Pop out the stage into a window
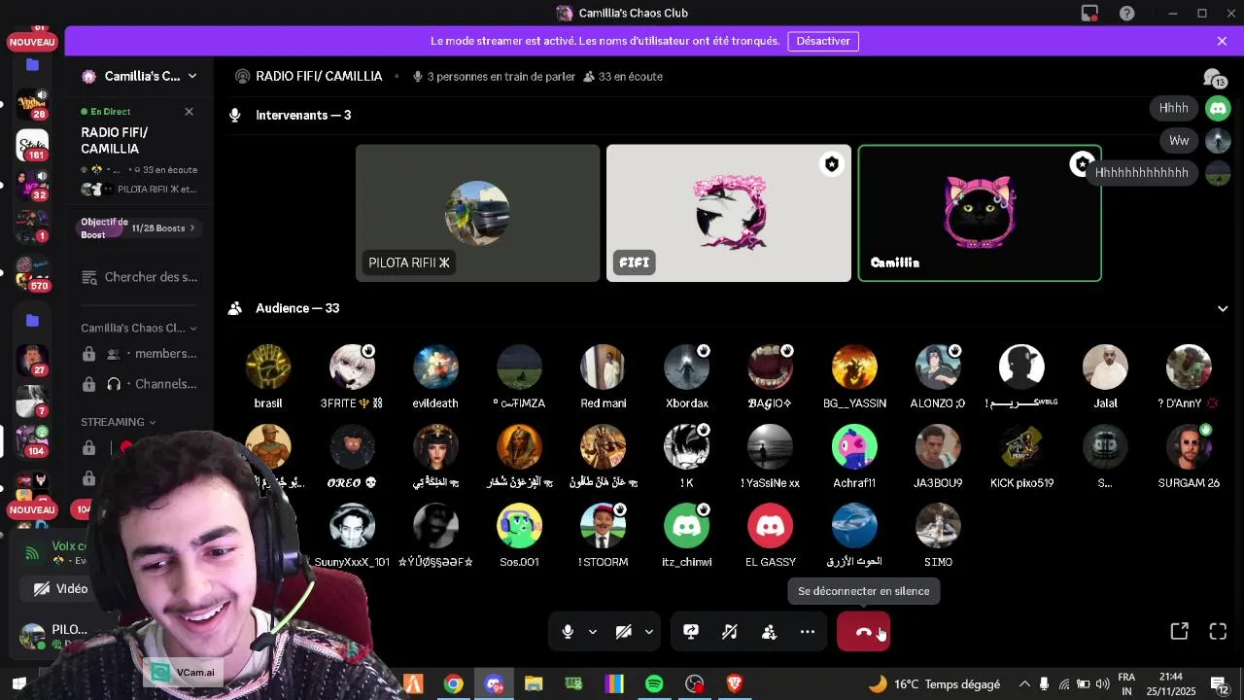The width and height of the screenshot is (1244, 700). tap(1179, 632)
